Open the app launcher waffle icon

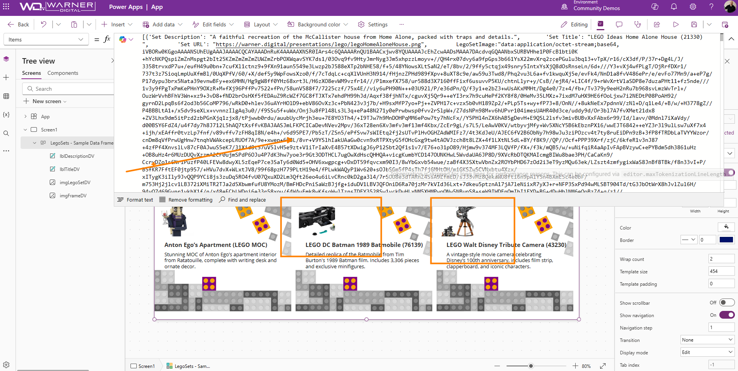7,7
